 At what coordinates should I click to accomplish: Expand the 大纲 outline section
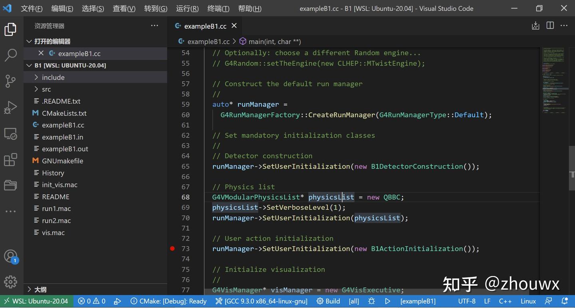pos(40,289)
